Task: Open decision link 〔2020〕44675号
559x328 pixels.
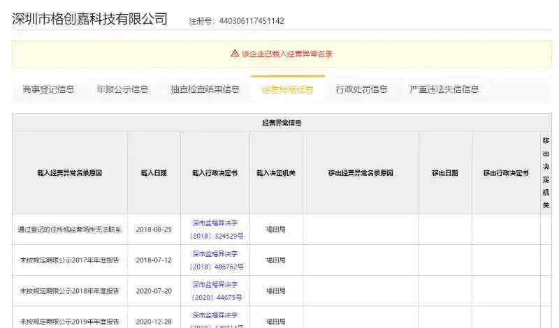Action: (x=215, y=290)
